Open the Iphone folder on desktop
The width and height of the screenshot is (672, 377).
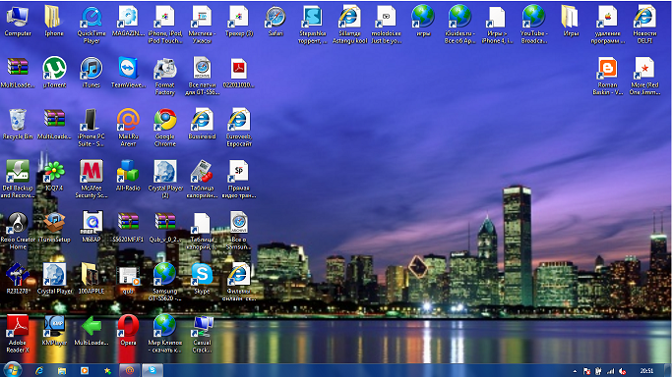53,22
